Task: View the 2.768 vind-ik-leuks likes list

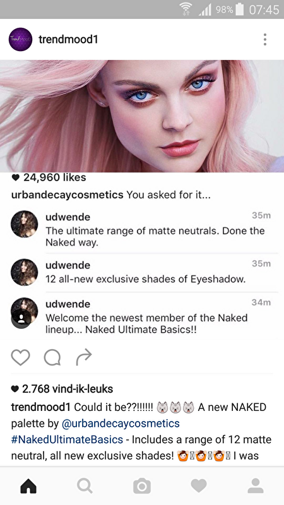Action: (62, 389)
